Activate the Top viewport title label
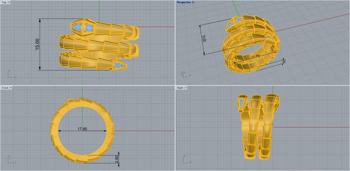 click(x=4, y=2)
